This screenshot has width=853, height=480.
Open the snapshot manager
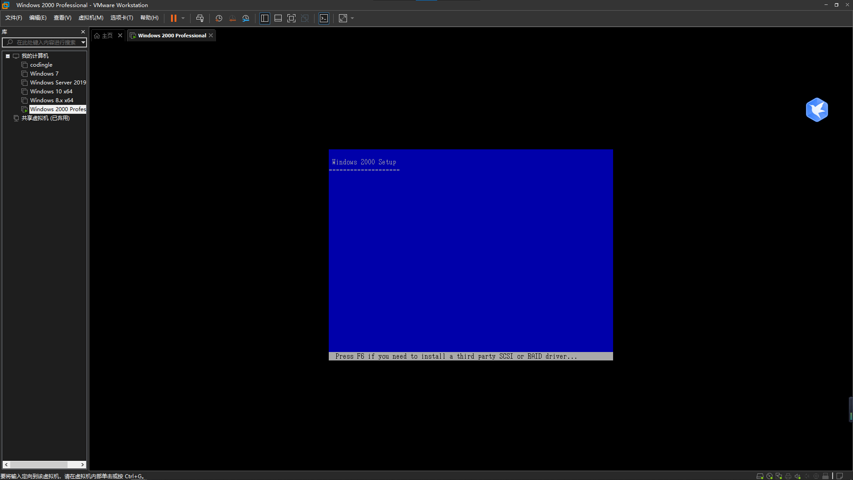246,18
